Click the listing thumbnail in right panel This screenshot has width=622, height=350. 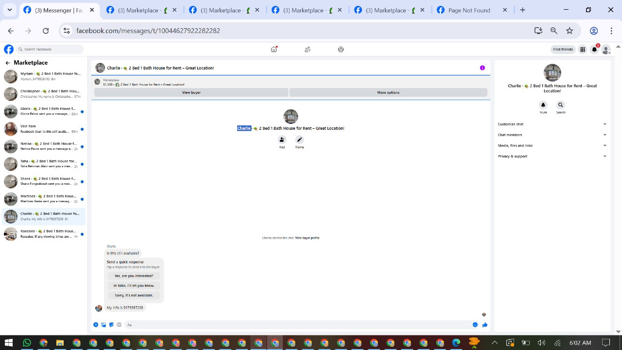(552, 73)
